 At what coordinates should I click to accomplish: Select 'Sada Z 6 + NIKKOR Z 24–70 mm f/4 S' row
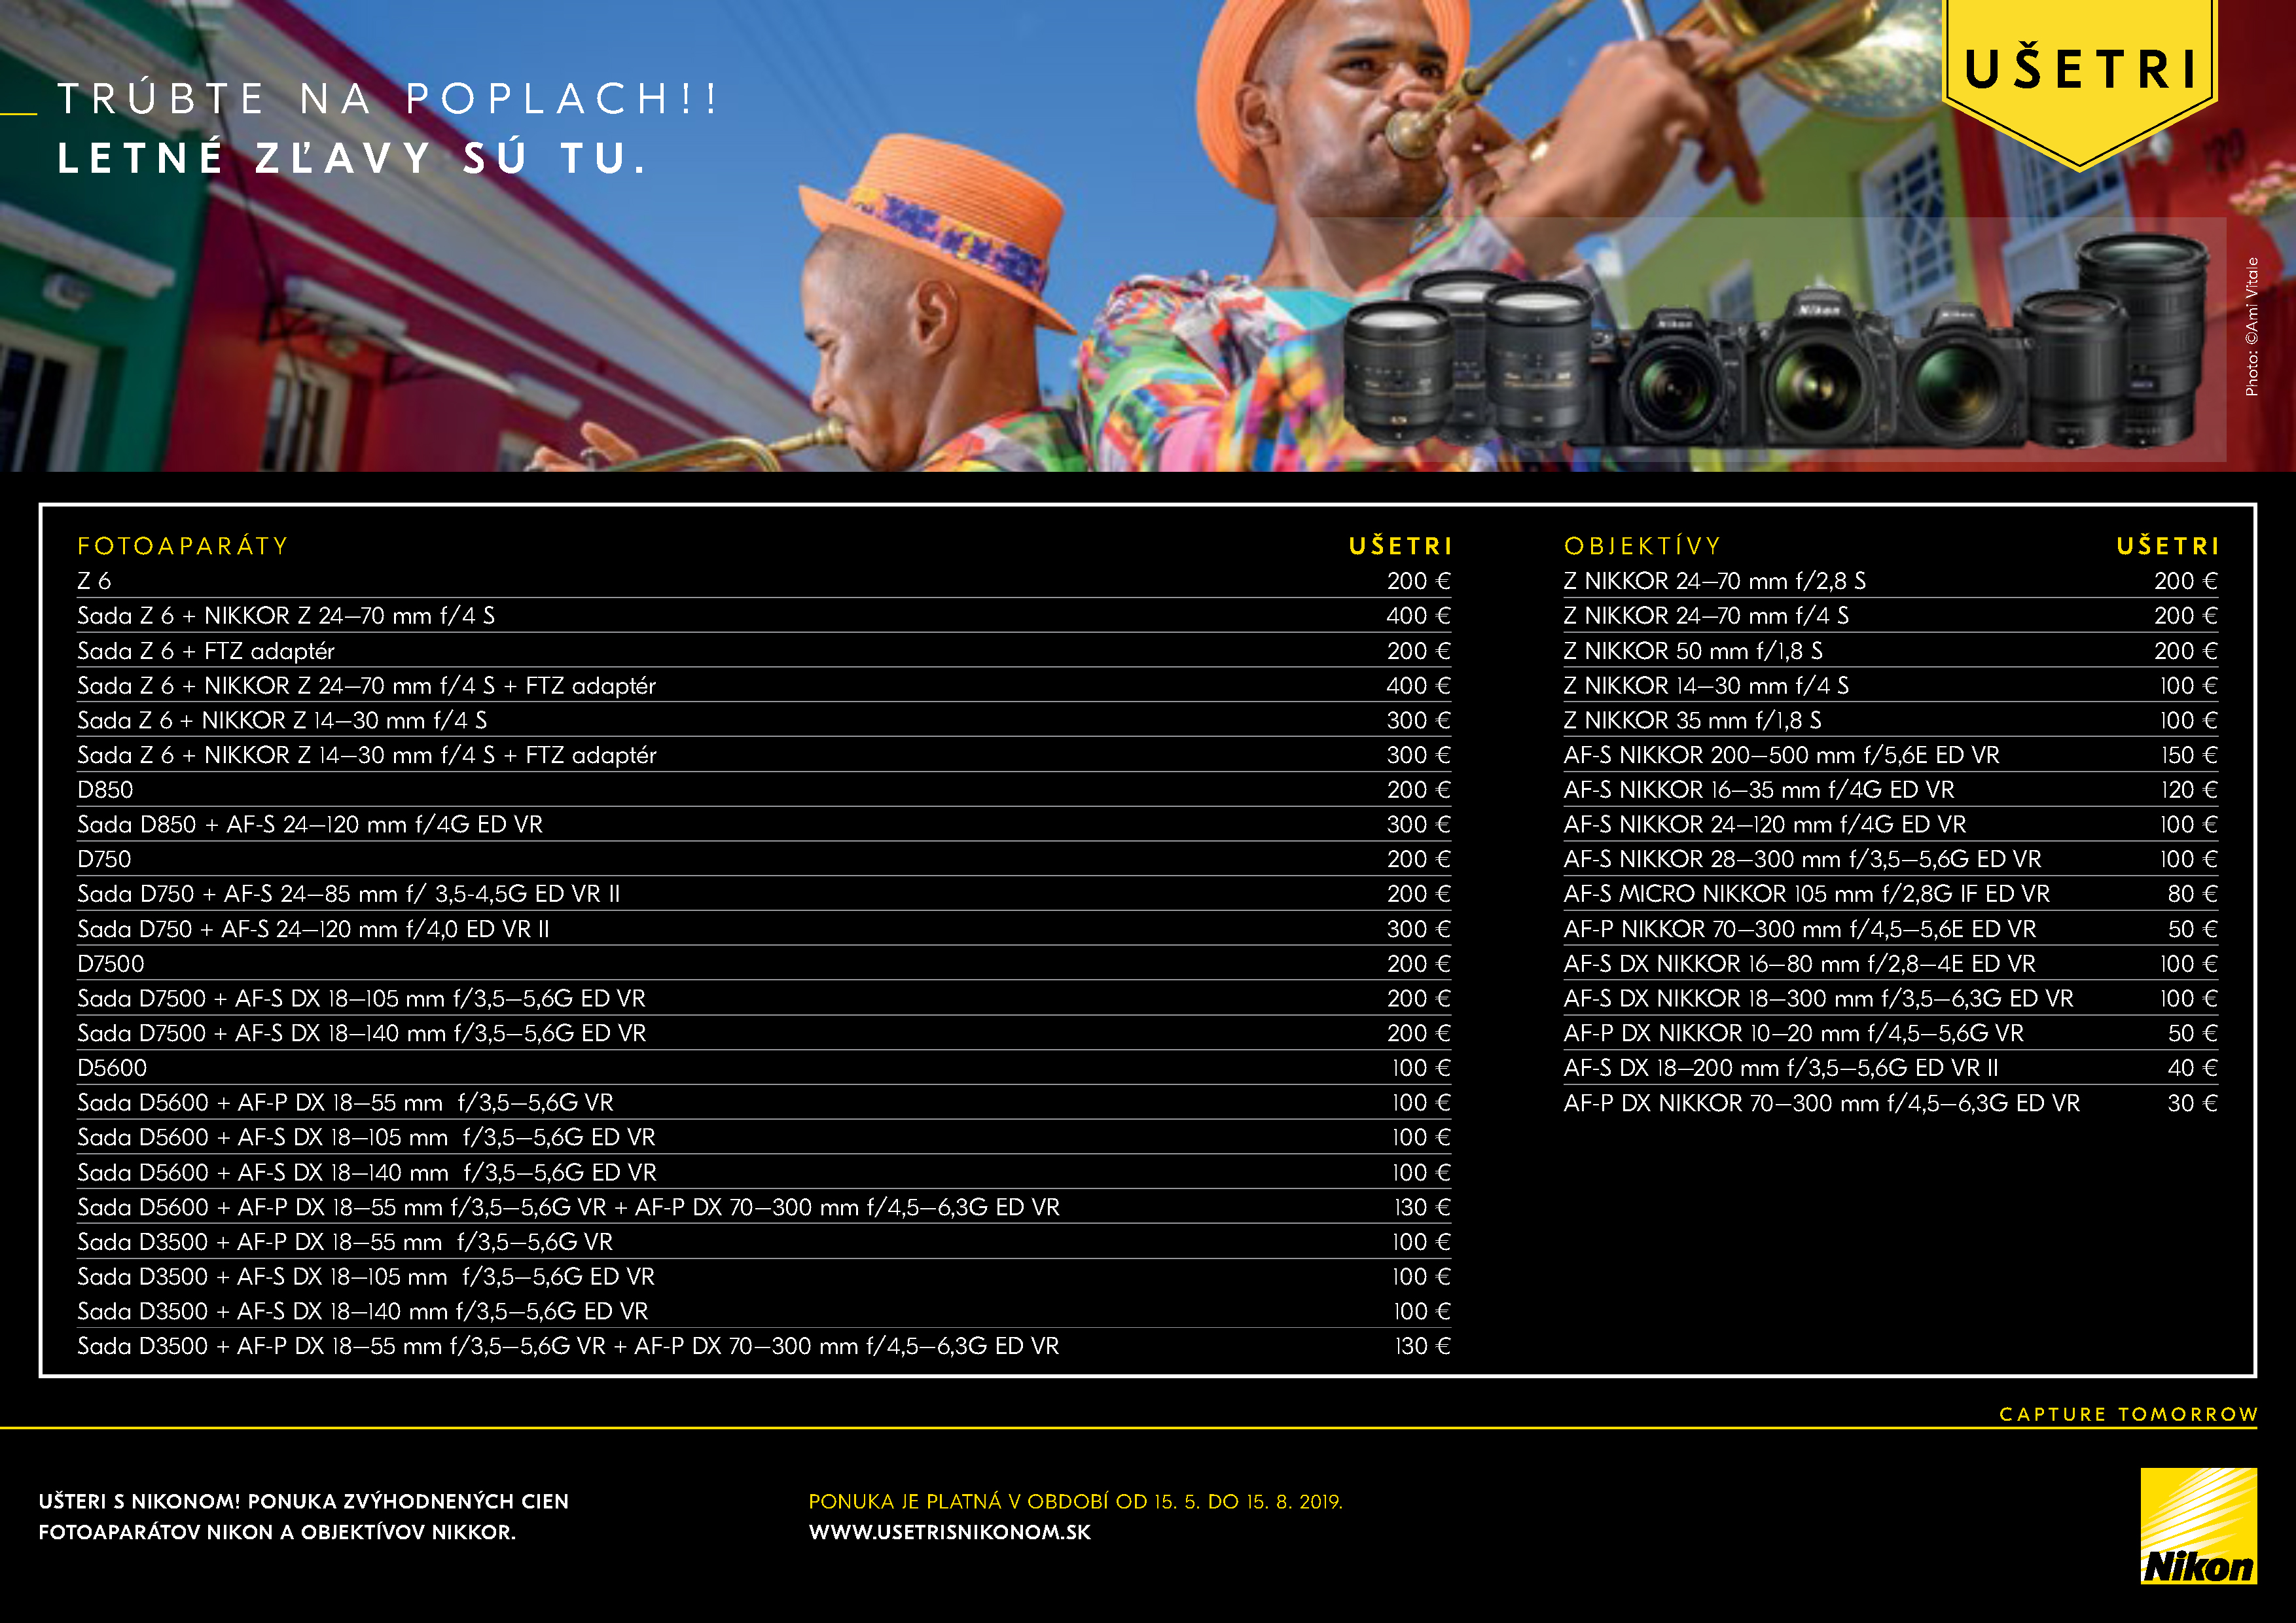pos(764,616)
